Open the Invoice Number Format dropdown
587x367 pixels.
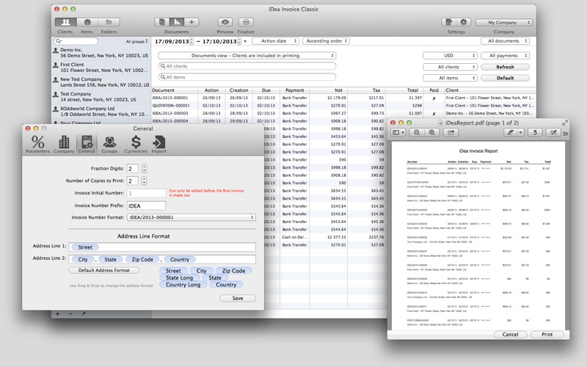click(x=192, y=217)
